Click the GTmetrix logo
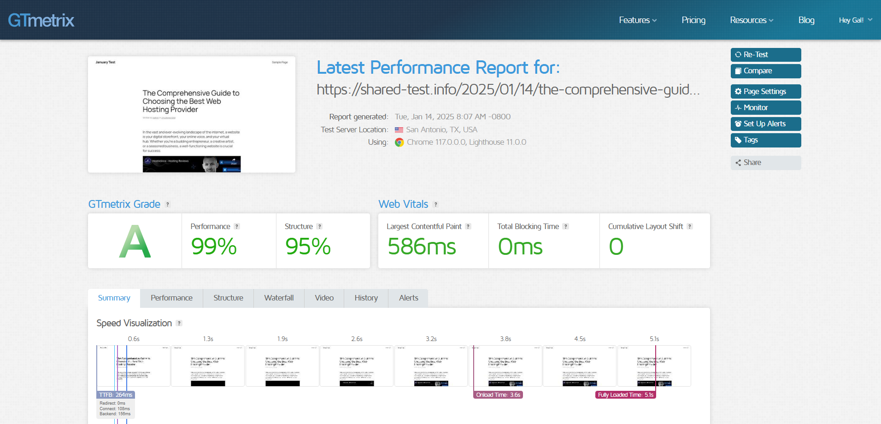This screenshot has height=424, width=881. click(x=41, y=20)
